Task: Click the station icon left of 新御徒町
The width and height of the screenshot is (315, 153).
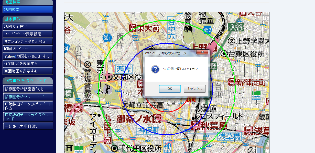Action: [x=232, y=82]
